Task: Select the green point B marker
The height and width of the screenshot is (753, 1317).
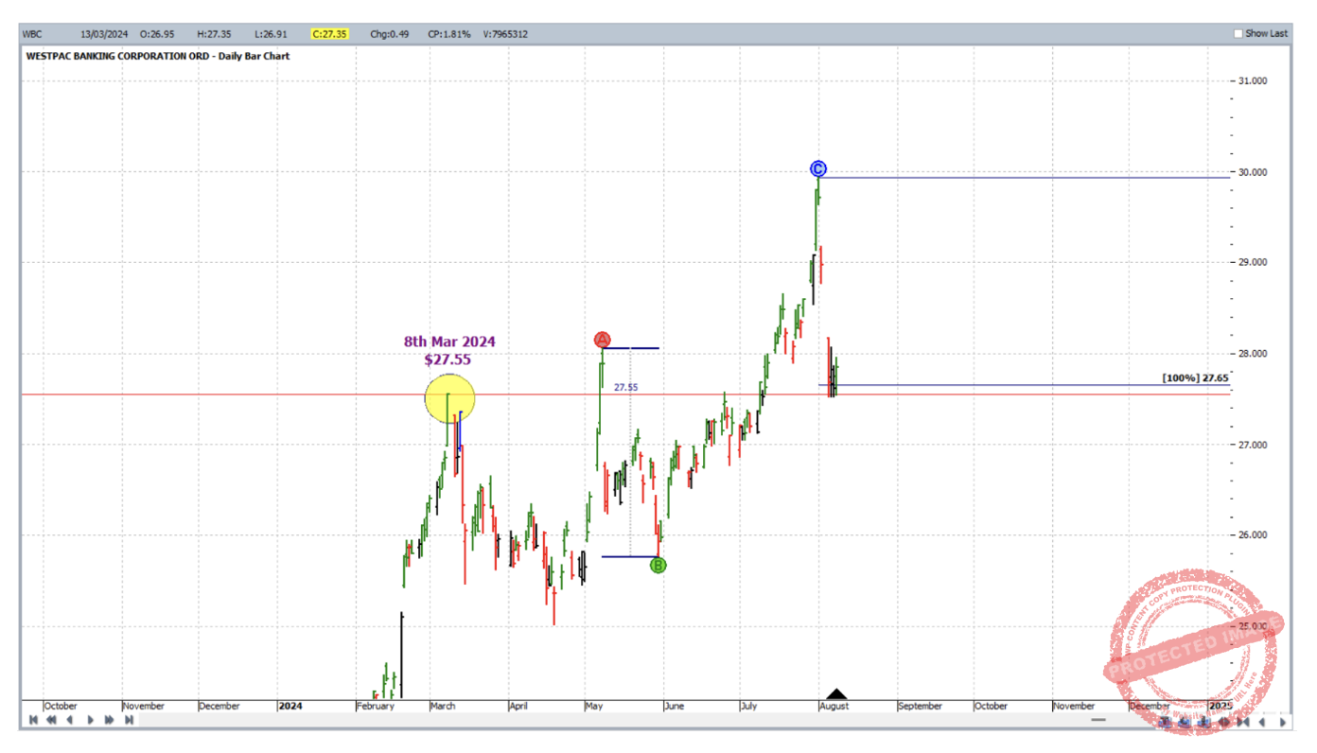Action: point(658,566)
